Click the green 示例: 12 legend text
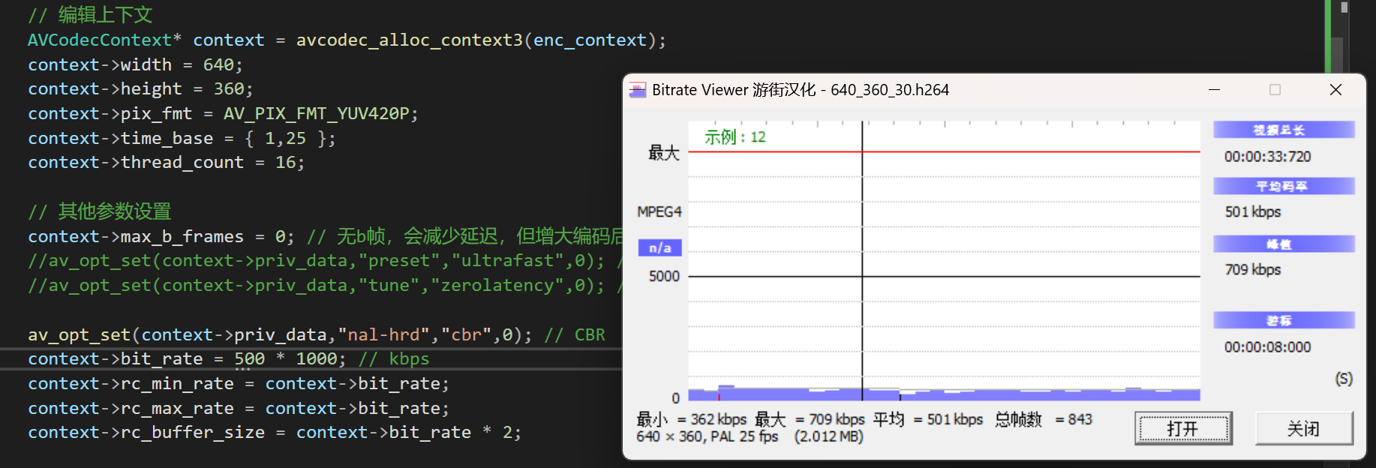This screenshot has width=1376, height=468. point(735,137)
